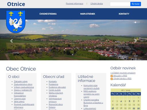147x110 pixels.
Task: Open MAPA STRÁNEK menu item
Action: point(88,14)
